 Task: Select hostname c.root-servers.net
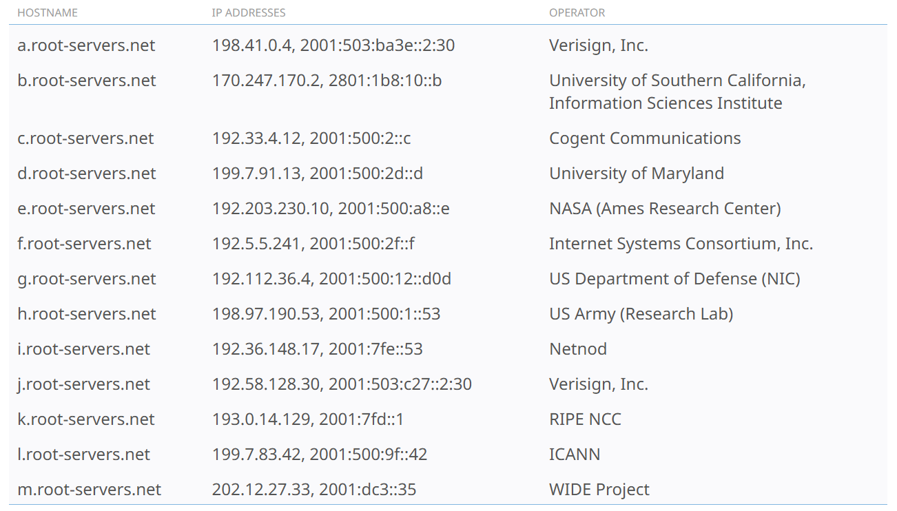click(85, 138)
